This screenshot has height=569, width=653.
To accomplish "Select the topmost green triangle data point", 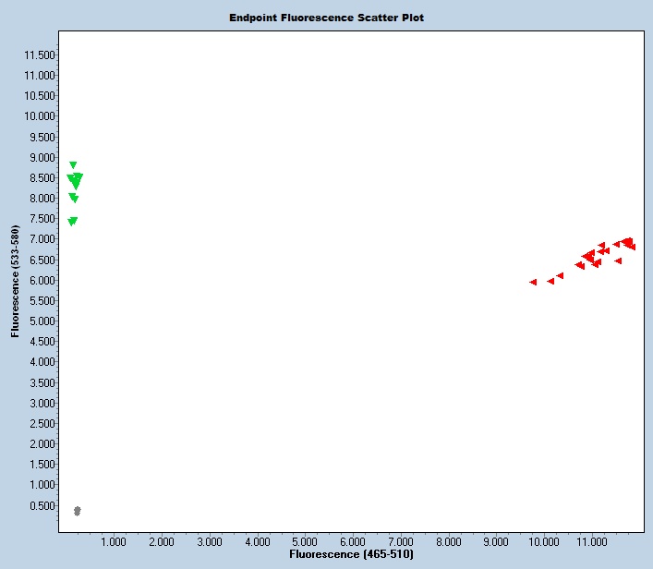I will 73,165.
